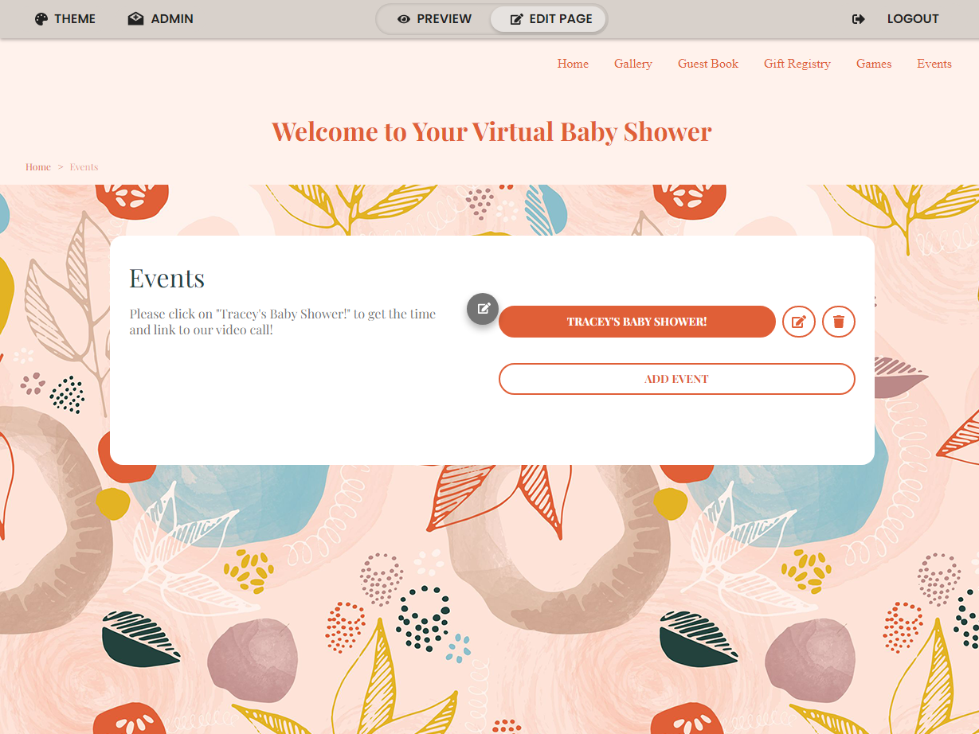The height and width of the screenshot is (734, 979).
Task: Click the Add Event button
Action: (x=677, y=379)
